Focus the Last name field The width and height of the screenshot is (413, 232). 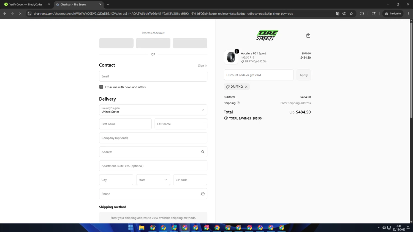pyautogui.click(x=181, y=124)
